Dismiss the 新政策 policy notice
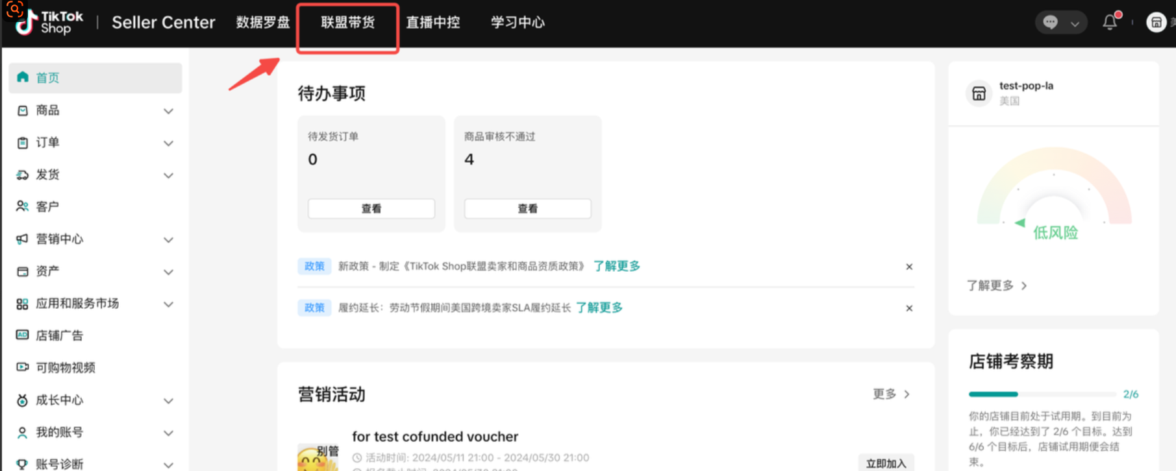Screen dimensions: 1176x471 909,267
